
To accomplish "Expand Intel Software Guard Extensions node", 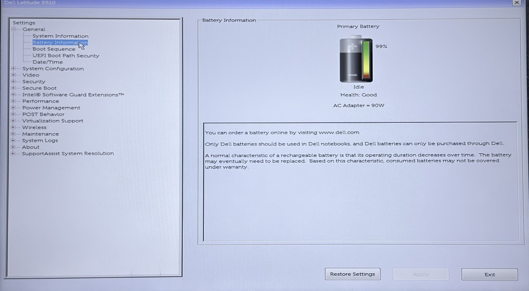I will [x=13, y=95].
